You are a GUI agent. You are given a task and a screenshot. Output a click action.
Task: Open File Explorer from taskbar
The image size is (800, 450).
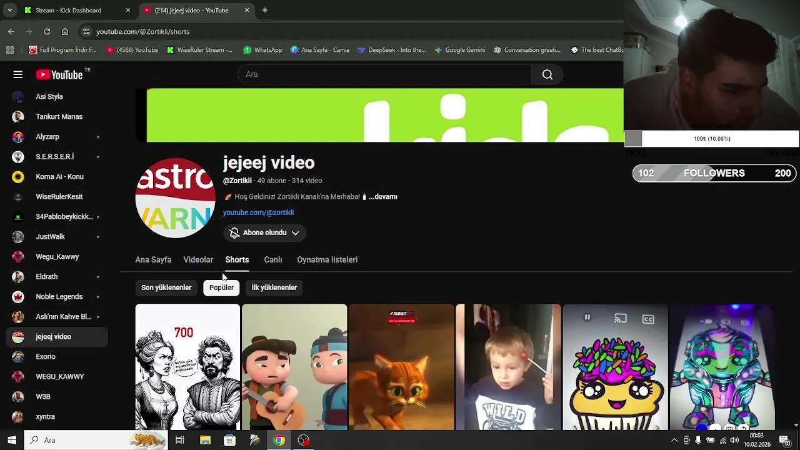(205, 440)
